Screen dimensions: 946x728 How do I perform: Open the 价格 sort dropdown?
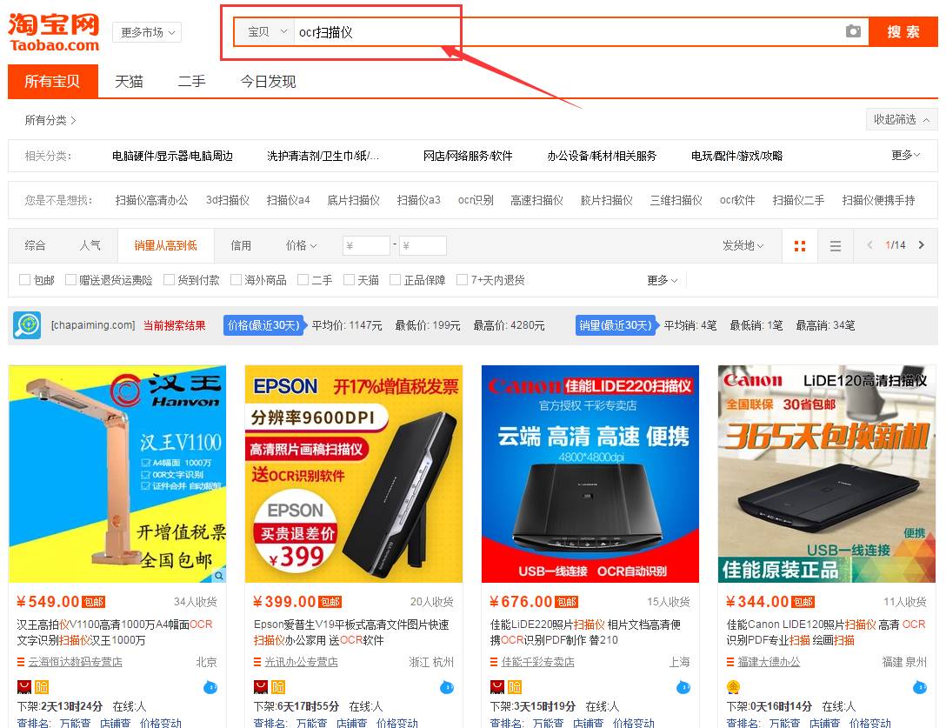301,245
